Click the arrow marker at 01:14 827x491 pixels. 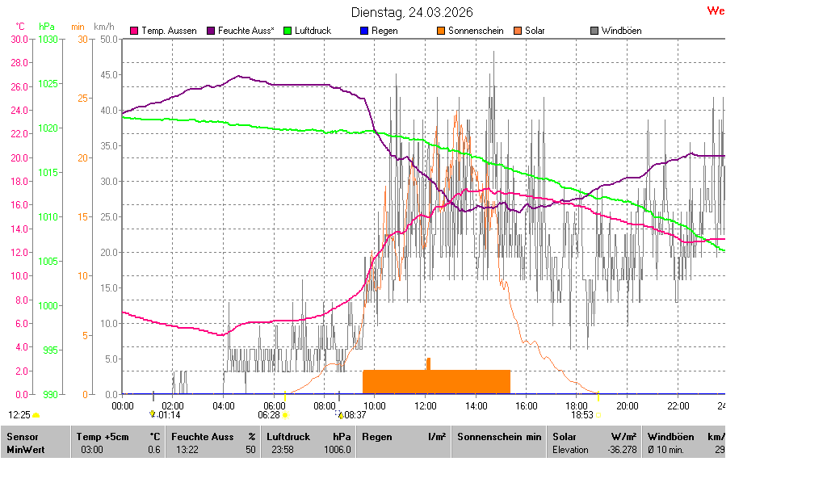click(152, 414)
